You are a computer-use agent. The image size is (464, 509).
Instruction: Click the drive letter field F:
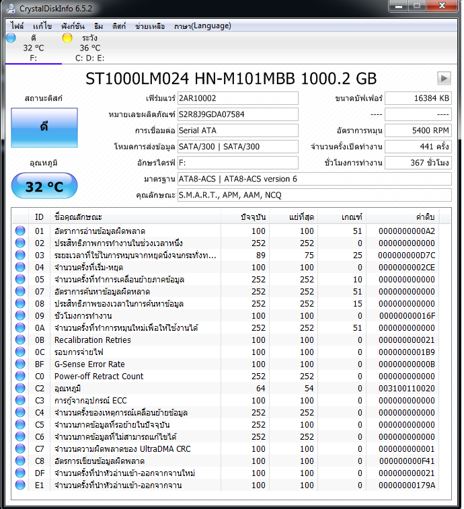pyautogui.click(x=237, y=163)
